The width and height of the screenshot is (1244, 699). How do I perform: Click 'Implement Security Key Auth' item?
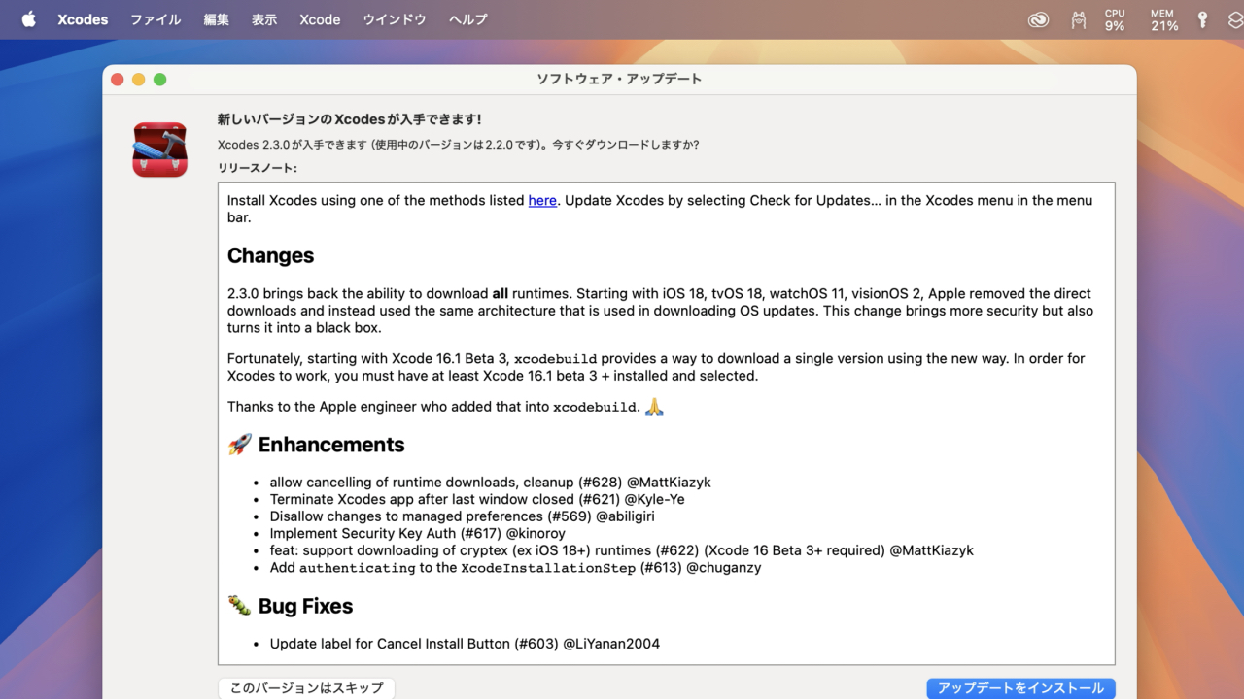pyautogui.click(x=418, y=533)
